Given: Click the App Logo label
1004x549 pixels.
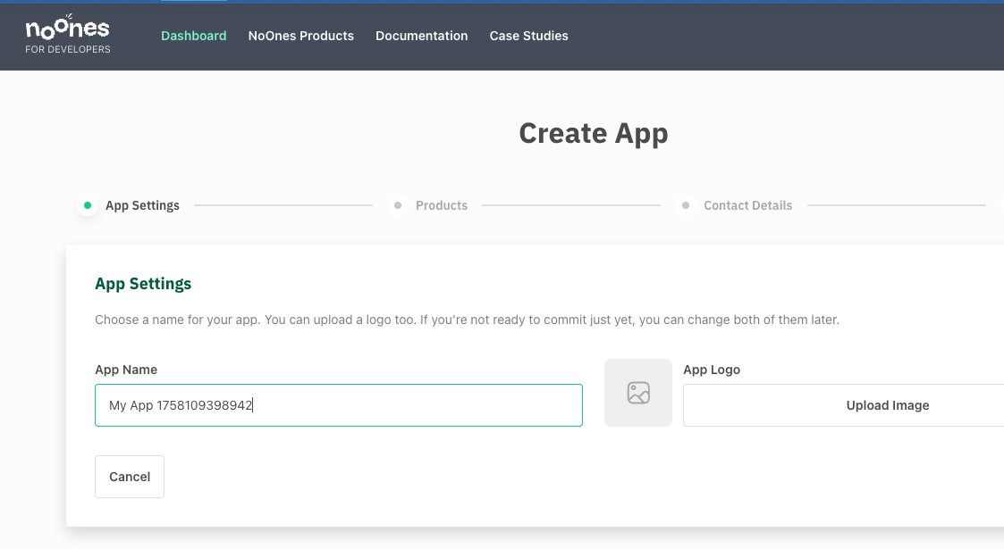Looking at the screenshot, I should point(712,370).
